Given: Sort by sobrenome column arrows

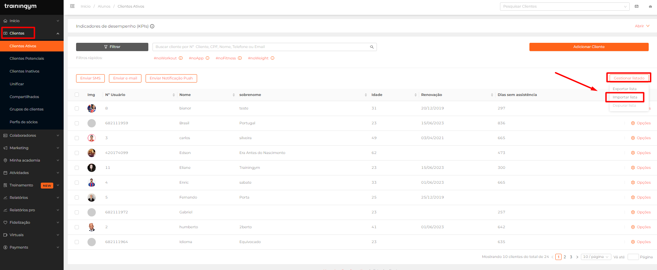Looking at the screenshot, I should click(366, 95).
